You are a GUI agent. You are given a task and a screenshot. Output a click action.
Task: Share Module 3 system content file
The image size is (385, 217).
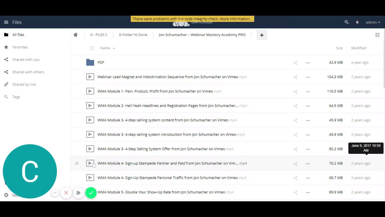point(295,120)
